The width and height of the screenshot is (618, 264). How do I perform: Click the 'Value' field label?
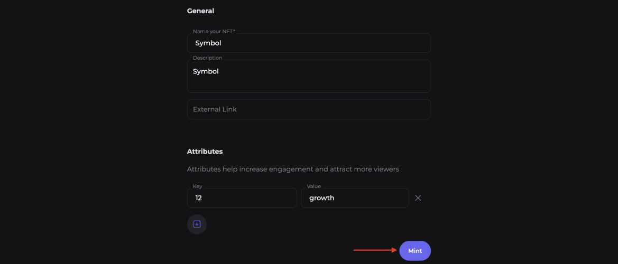(x=313, y=186)
